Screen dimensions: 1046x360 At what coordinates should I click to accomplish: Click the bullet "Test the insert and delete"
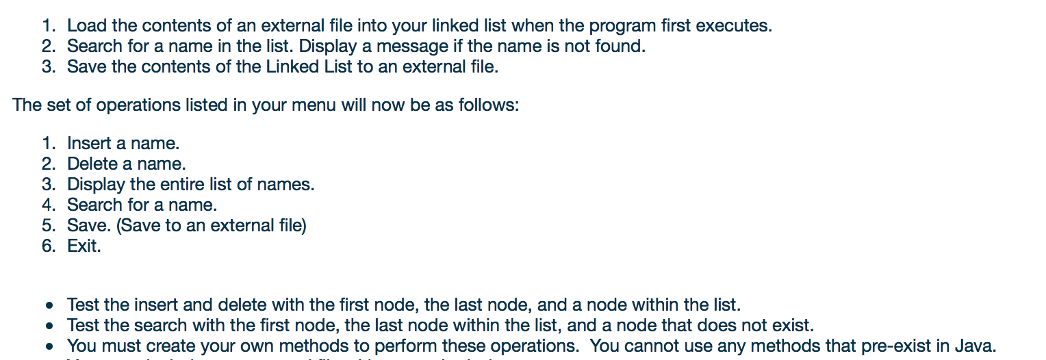pos(403,305)
